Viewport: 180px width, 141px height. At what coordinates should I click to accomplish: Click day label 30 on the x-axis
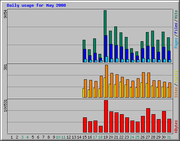tap(163, 137)
